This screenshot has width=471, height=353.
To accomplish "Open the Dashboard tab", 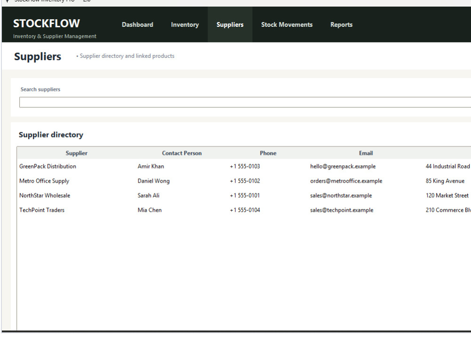I will pos(137,24).
